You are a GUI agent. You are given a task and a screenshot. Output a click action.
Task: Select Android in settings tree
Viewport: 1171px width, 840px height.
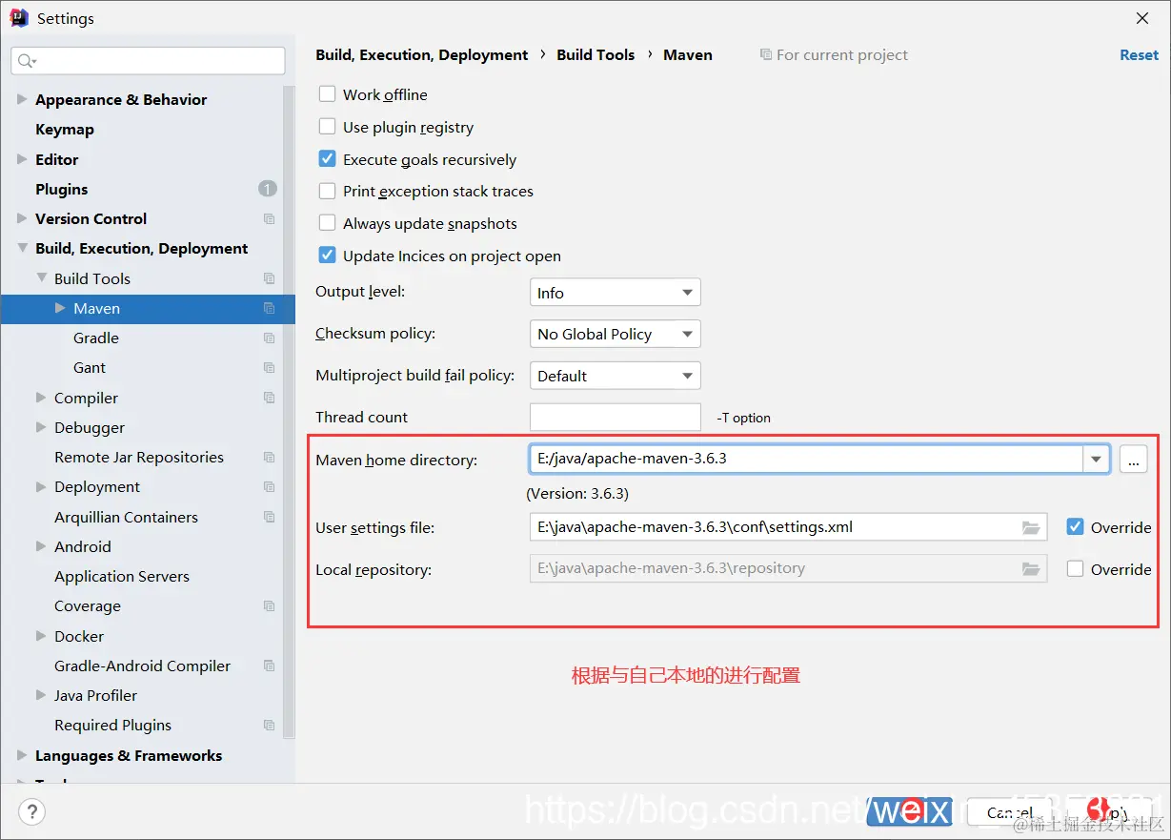pos(83,547)
